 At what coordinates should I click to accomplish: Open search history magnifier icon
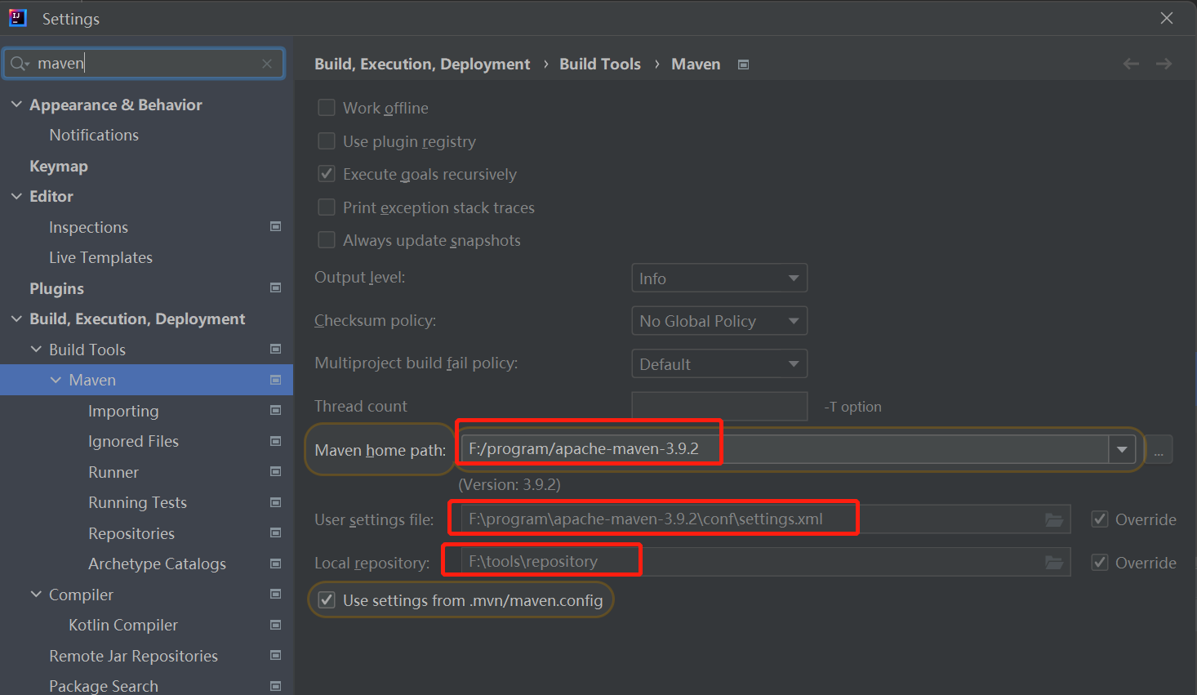(19, 64)
